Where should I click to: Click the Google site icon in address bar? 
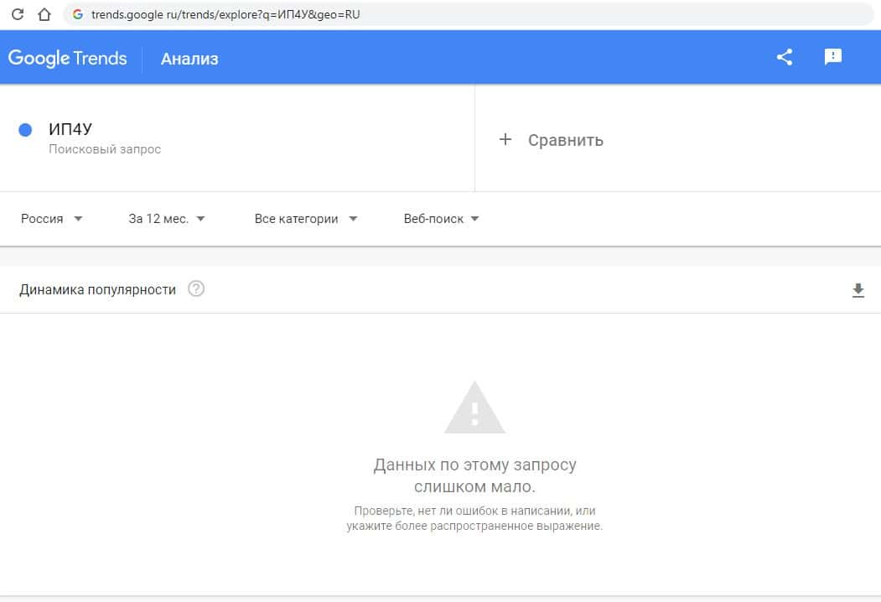pos(78,14)
